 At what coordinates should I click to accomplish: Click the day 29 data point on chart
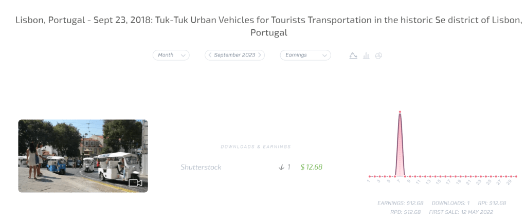point(510,176)
